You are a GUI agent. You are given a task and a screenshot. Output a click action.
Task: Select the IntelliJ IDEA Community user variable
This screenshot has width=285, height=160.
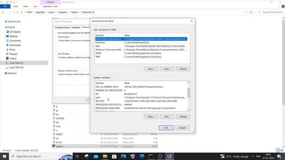click(x=141, y=39)
